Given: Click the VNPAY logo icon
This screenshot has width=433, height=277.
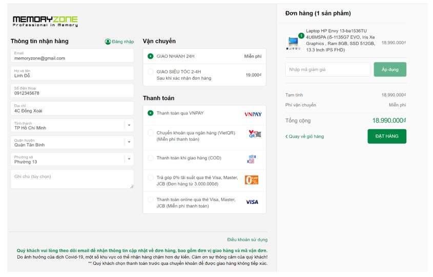Looking at the screenshot, I should [x=253, y=114].
